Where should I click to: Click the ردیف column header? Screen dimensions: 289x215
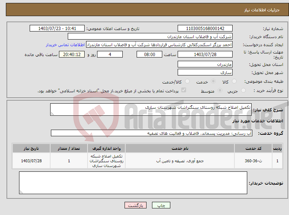coord(277,148)
